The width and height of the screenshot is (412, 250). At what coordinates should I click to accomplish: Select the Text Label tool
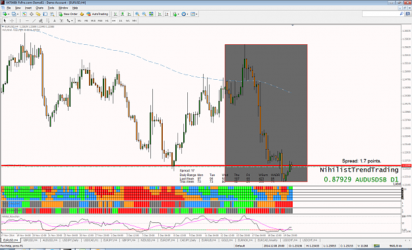click(61, 20)
